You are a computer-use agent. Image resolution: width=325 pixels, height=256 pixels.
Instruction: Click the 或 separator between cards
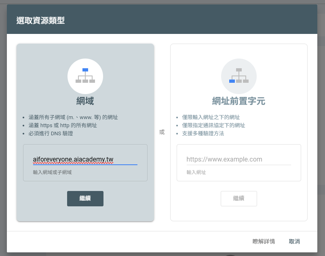(162, 132)
